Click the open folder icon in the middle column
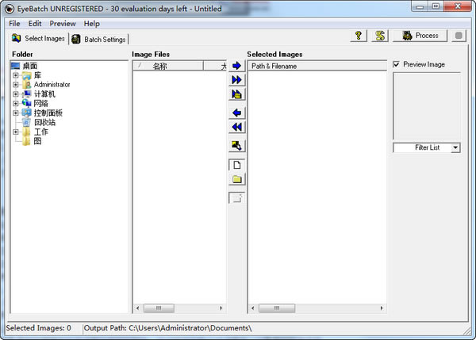The image size is (476, 340). click(236, 179)
